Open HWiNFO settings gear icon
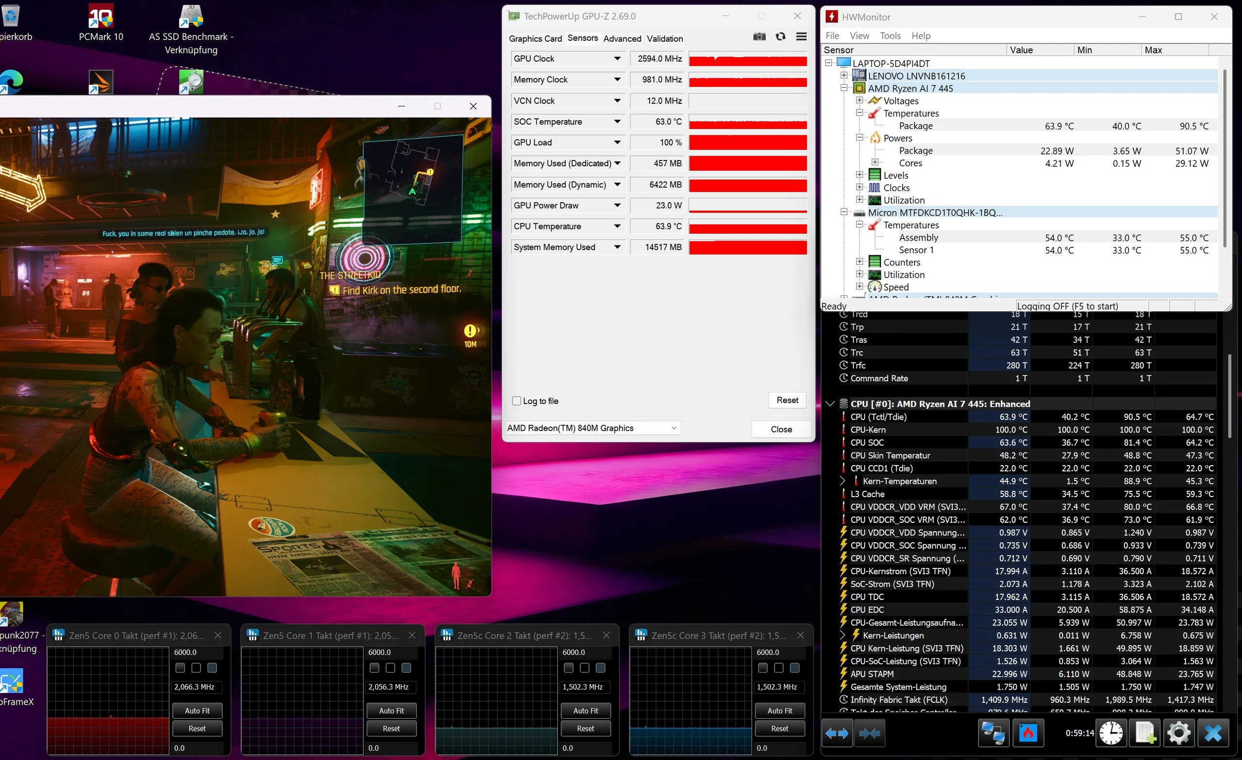Image resolution: width=1242 pixels, height=760 pixels. click(x=1178, y=733)
